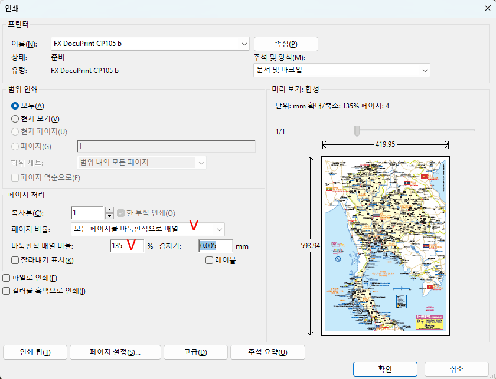Viewport: 496px width, 379px height.
Task: Click the 바둑판식 배열 비율 percent field
Action: pos(127,246)
